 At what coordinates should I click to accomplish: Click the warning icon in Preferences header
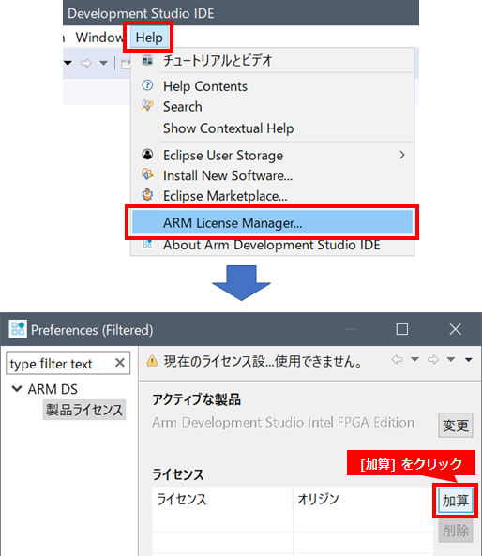pyautogui.click(x=152, y=361)
